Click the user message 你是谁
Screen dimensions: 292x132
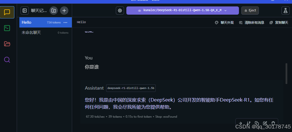click(92, 67)
